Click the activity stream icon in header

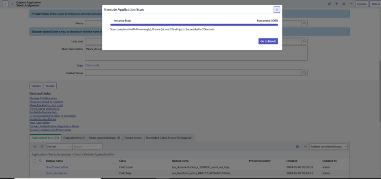tap(336, 4)
